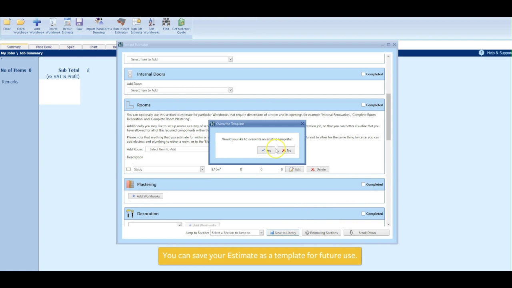The width and height of the screenshot is (512, 288).
Task: Click the Description column label
Action: (x=135, y=157)
